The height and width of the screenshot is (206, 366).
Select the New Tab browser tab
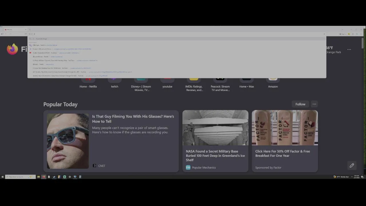pyautogui.click(x=16, y=29)
